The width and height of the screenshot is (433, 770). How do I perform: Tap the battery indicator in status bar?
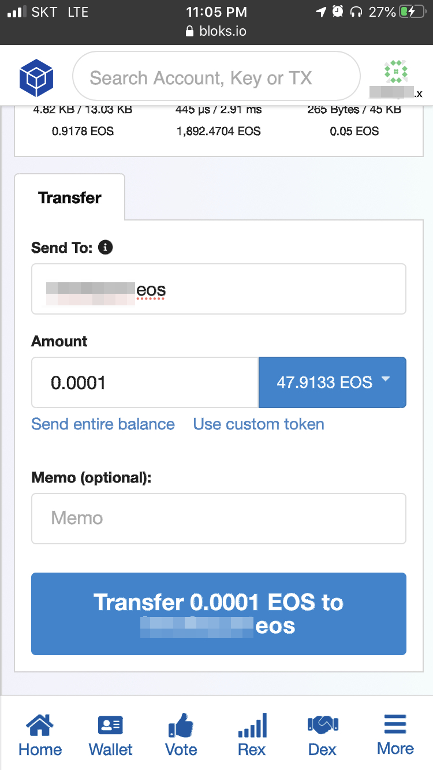point(413,12)
